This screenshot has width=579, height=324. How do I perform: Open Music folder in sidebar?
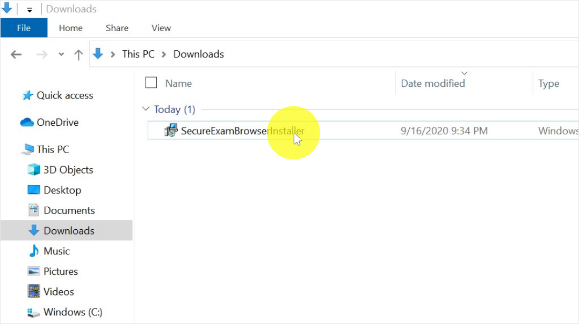click(x=56, y=251)
